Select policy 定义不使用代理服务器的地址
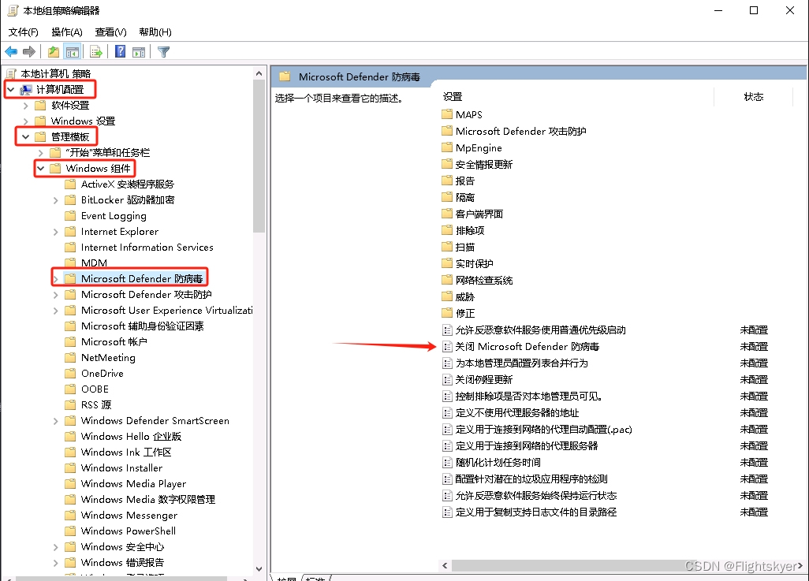The image size is (809, 581). [517, 413]
